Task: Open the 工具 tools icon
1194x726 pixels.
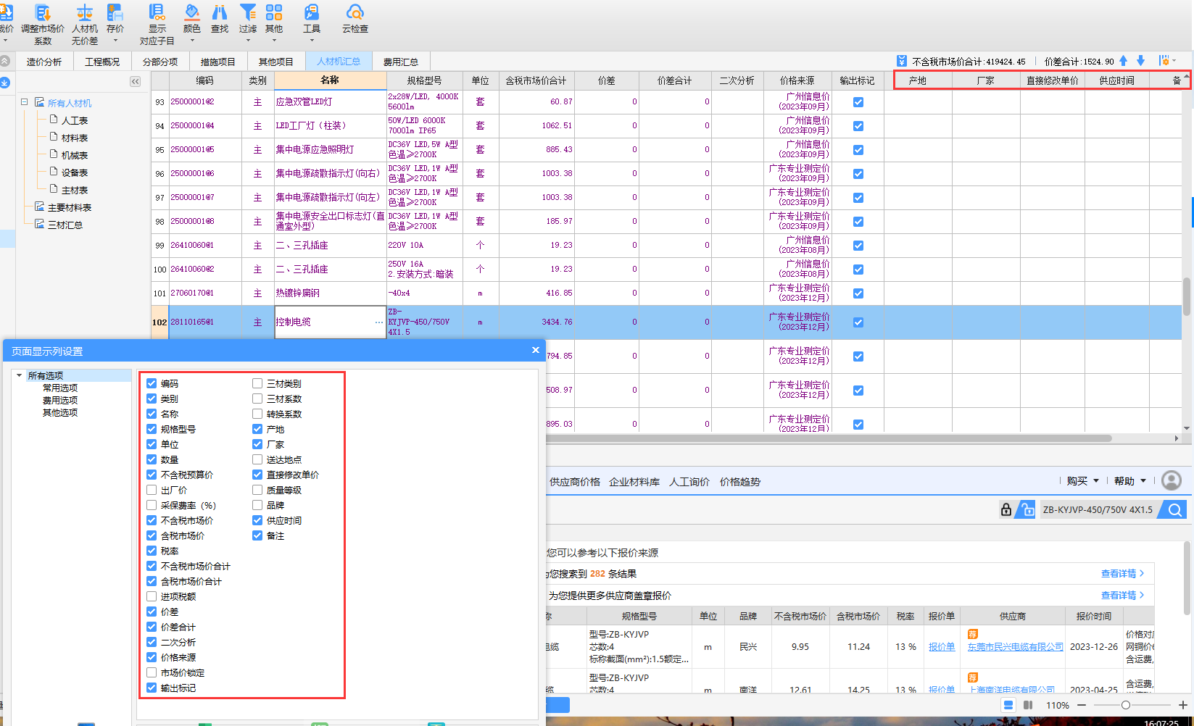Action: pos(312,13)
